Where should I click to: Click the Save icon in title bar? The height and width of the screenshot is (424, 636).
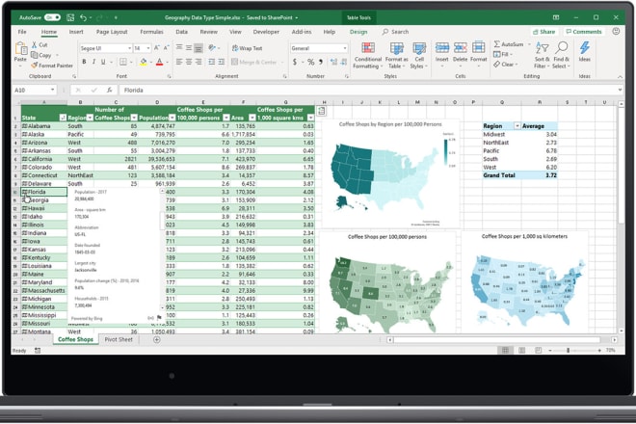pos(70,17)
